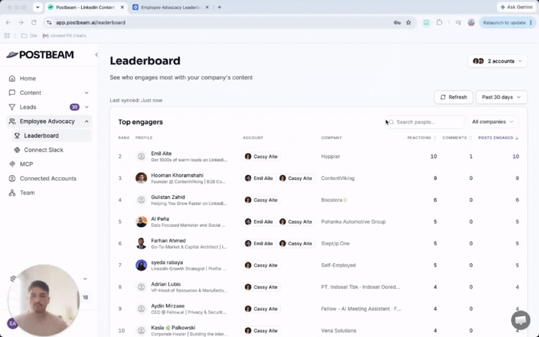
Task: Click the ContentViking company name
Action: pos(338,178)
